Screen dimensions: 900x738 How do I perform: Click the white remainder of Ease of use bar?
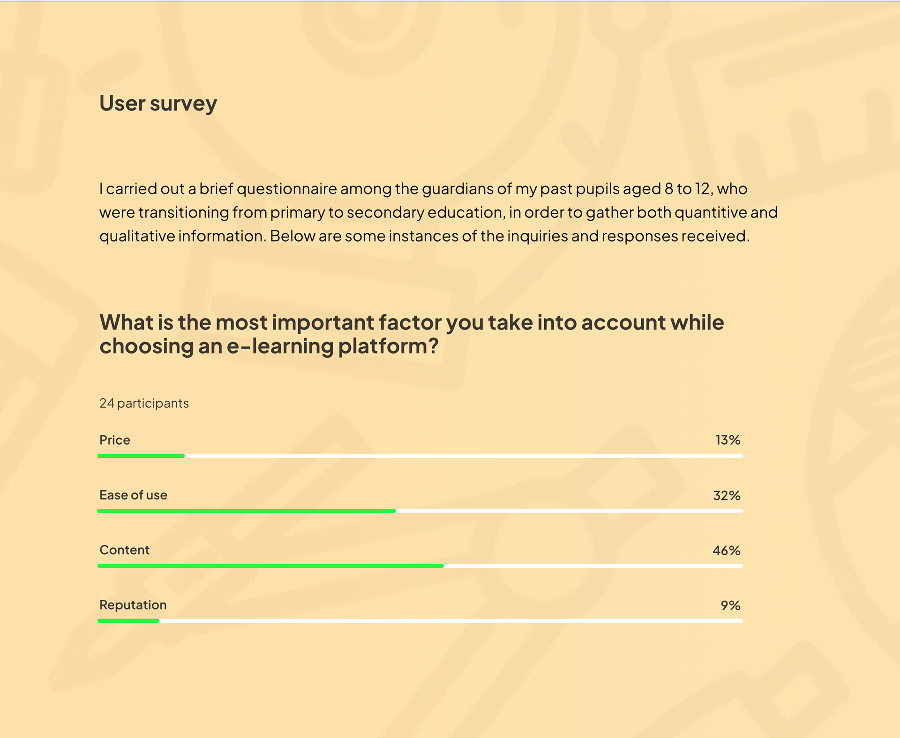[569, 511]
